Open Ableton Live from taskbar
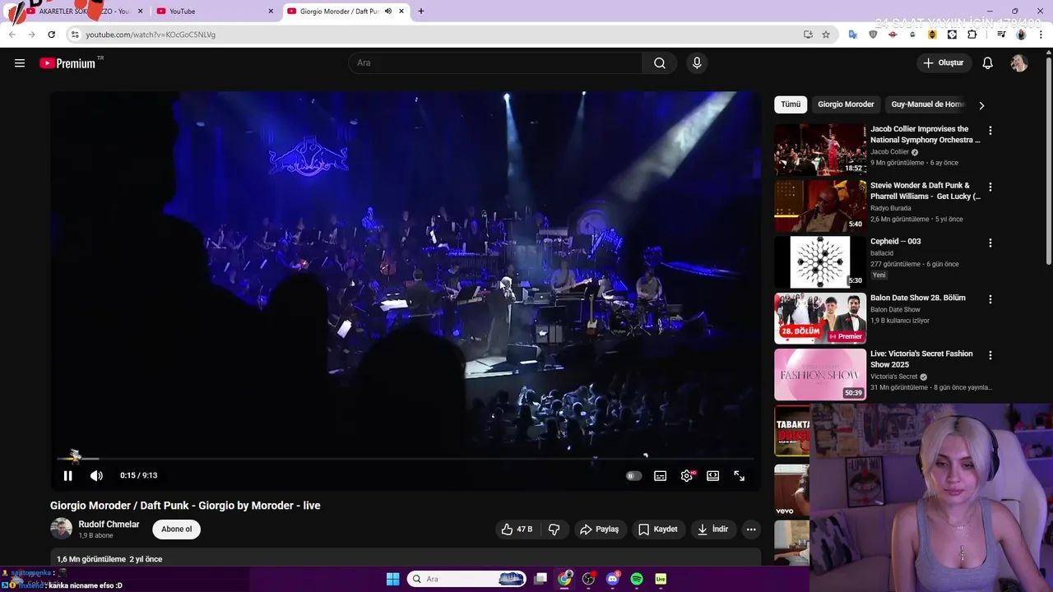The height and width of the screenshot is (592, 1053). 661,579
